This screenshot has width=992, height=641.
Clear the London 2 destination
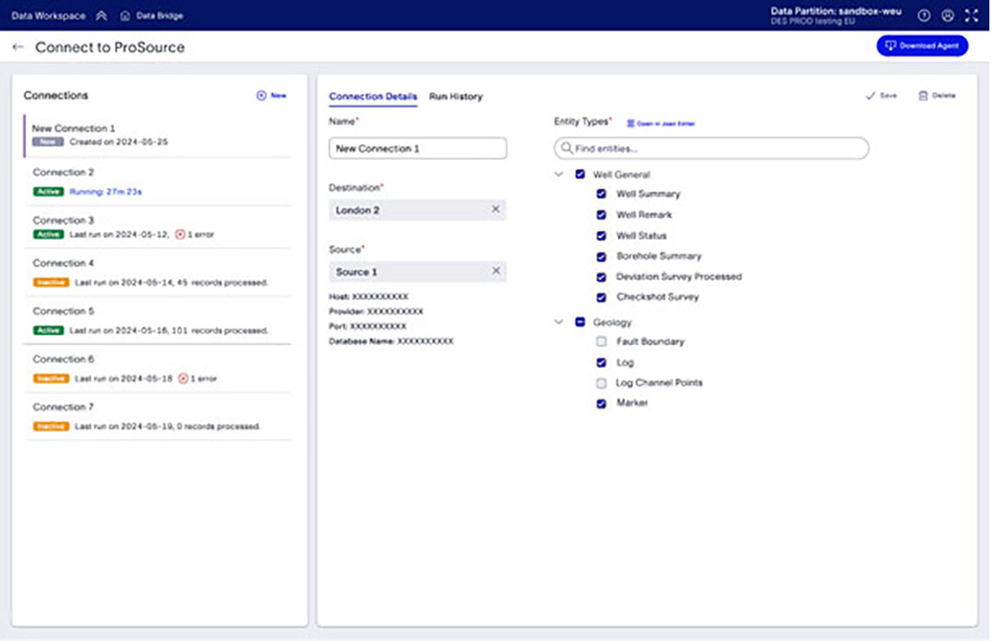[495, 210]
